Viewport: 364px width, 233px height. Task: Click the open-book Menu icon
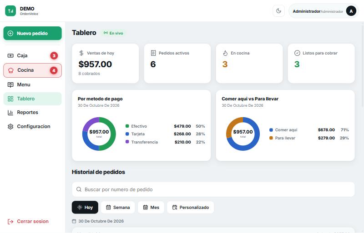pos(10,84)
